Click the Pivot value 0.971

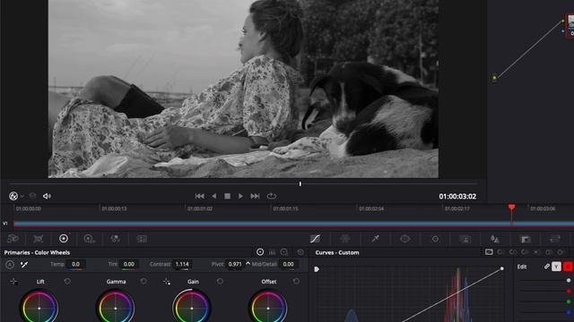click(235, 264)
